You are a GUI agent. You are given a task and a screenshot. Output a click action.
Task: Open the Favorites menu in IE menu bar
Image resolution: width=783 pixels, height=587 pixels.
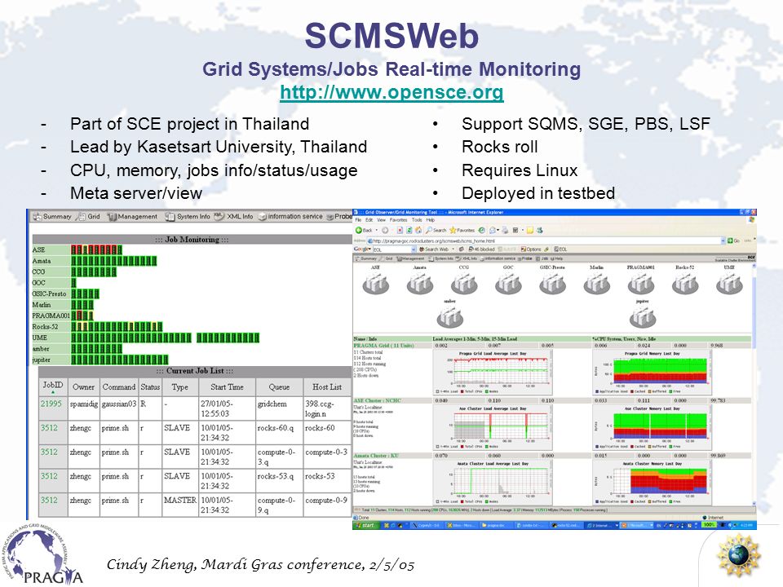point(399,219)
